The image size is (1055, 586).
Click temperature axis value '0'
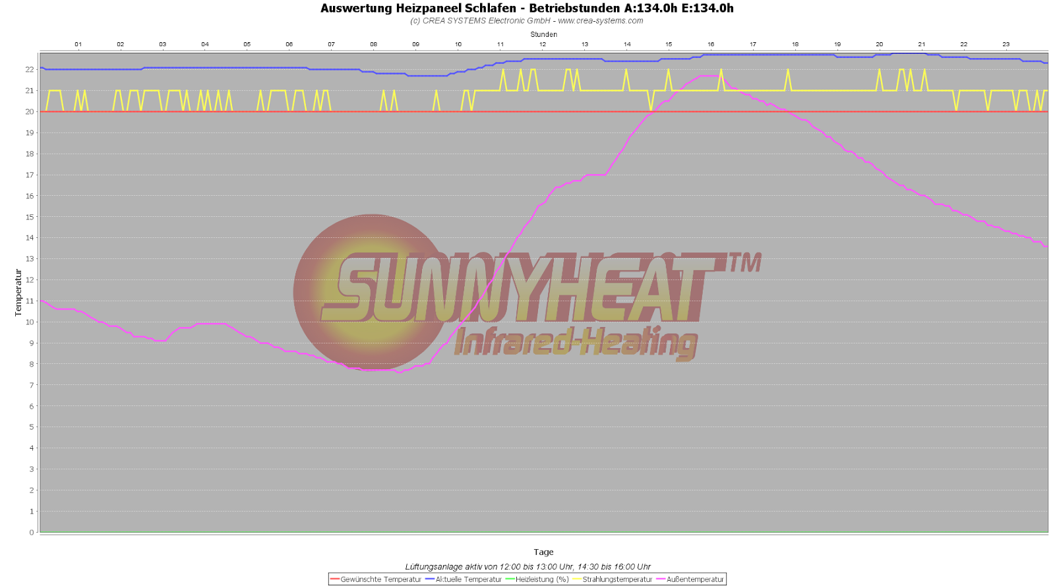[32, 533]
